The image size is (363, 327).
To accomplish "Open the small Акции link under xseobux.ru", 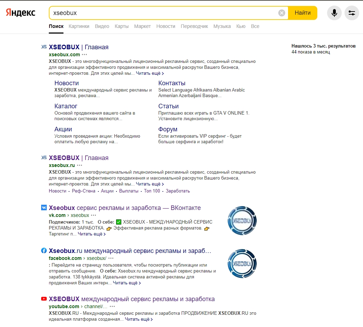I will click(x=107, y=191).
